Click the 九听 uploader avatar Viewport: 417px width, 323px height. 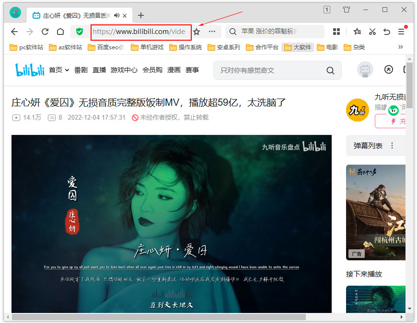click(x=358, y=110)
